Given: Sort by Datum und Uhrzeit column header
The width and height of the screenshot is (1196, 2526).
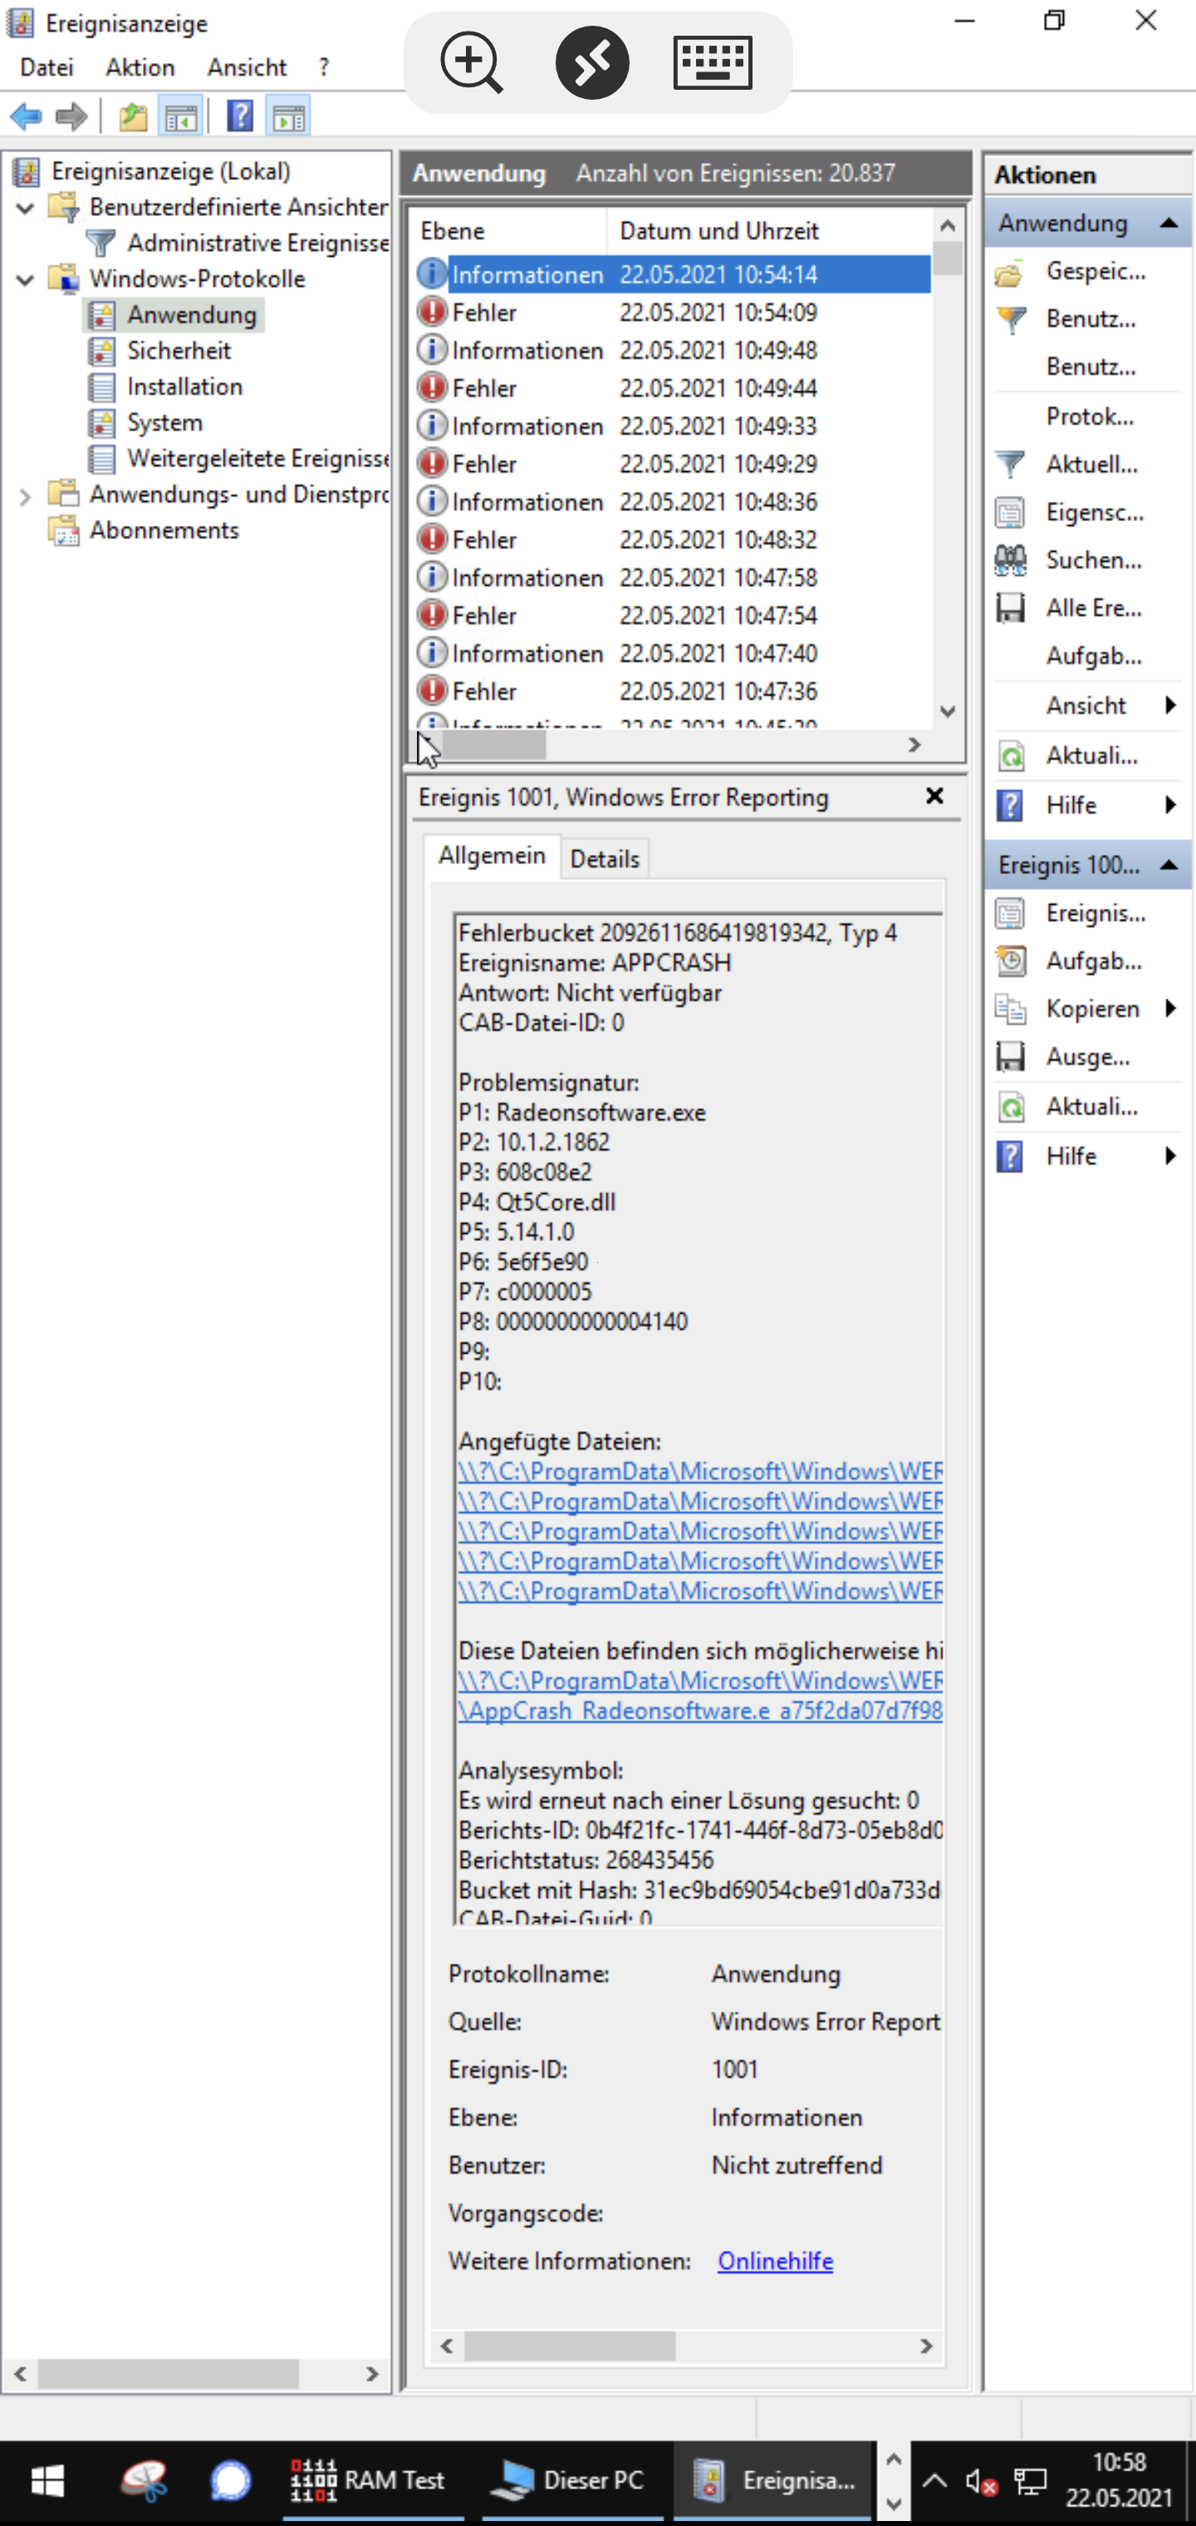Looking at the screenshot, I should click(768, 232).
